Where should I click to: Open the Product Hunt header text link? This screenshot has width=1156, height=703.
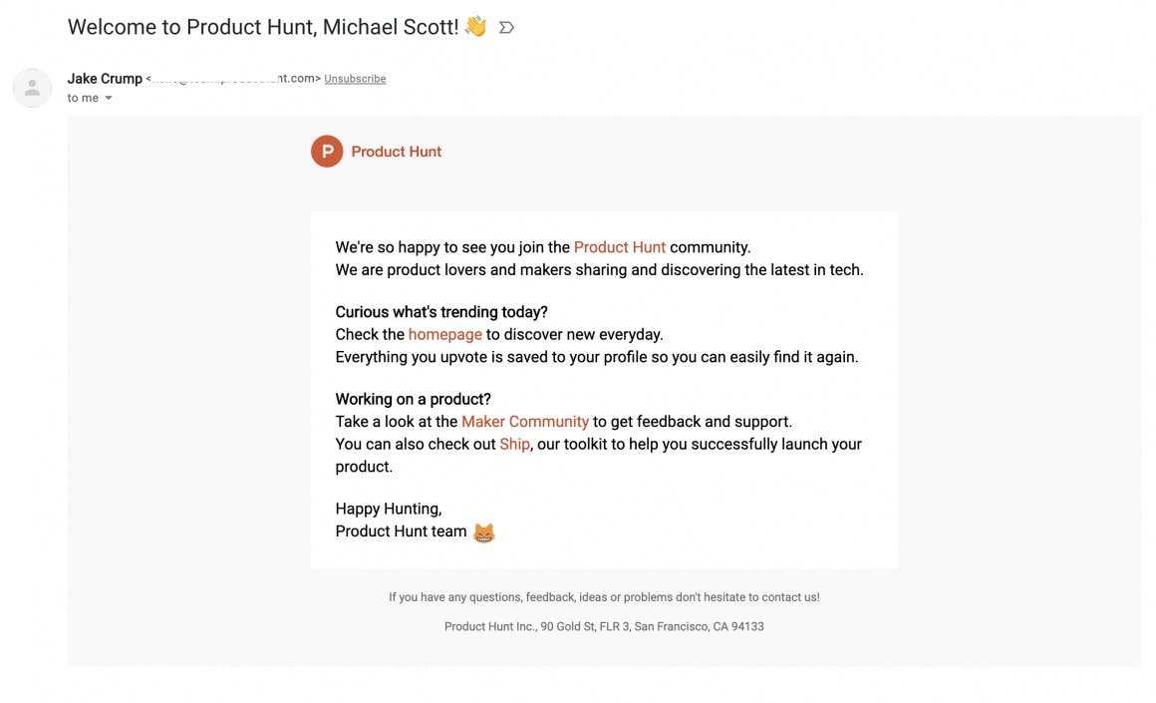pos(396,152)
